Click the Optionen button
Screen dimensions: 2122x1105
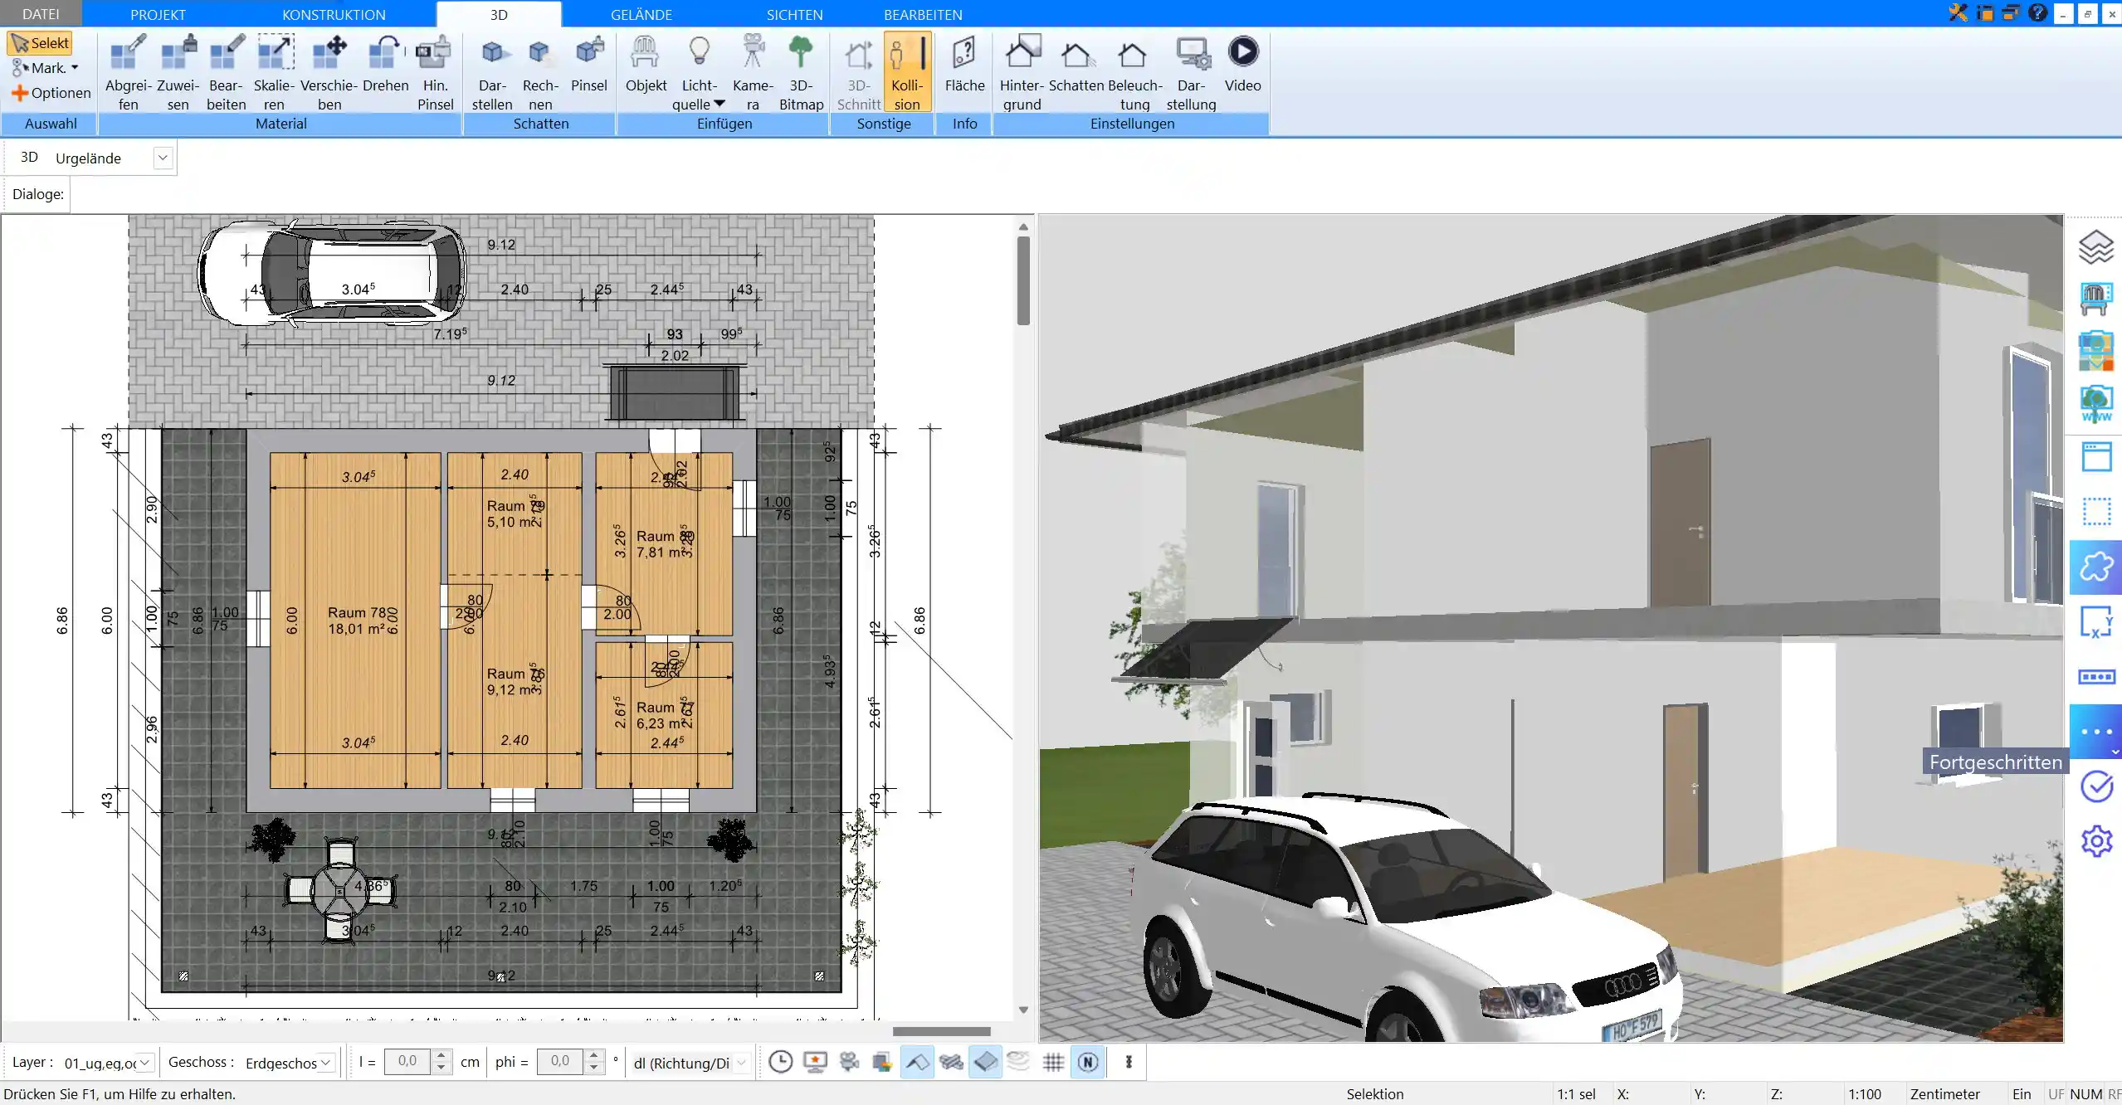pos(51,93)
